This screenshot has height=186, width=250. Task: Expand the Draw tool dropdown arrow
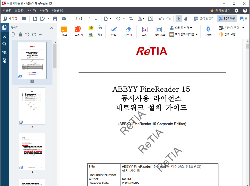(84, 31)
